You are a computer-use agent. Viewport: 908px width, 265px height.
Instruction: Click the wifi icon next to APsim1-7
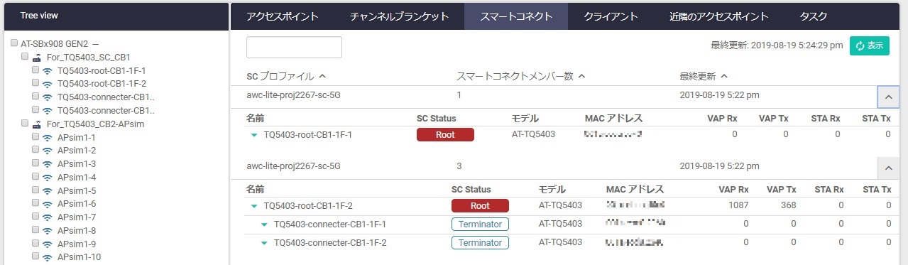pyautogui.click(x=48, y=217)
